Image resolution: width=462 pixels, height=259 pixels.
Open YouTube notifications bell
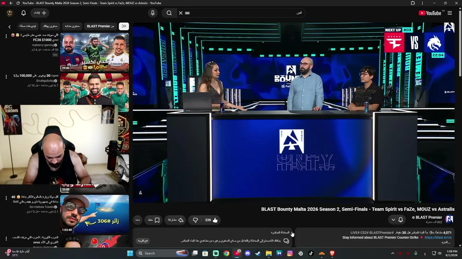pos(23,13)
